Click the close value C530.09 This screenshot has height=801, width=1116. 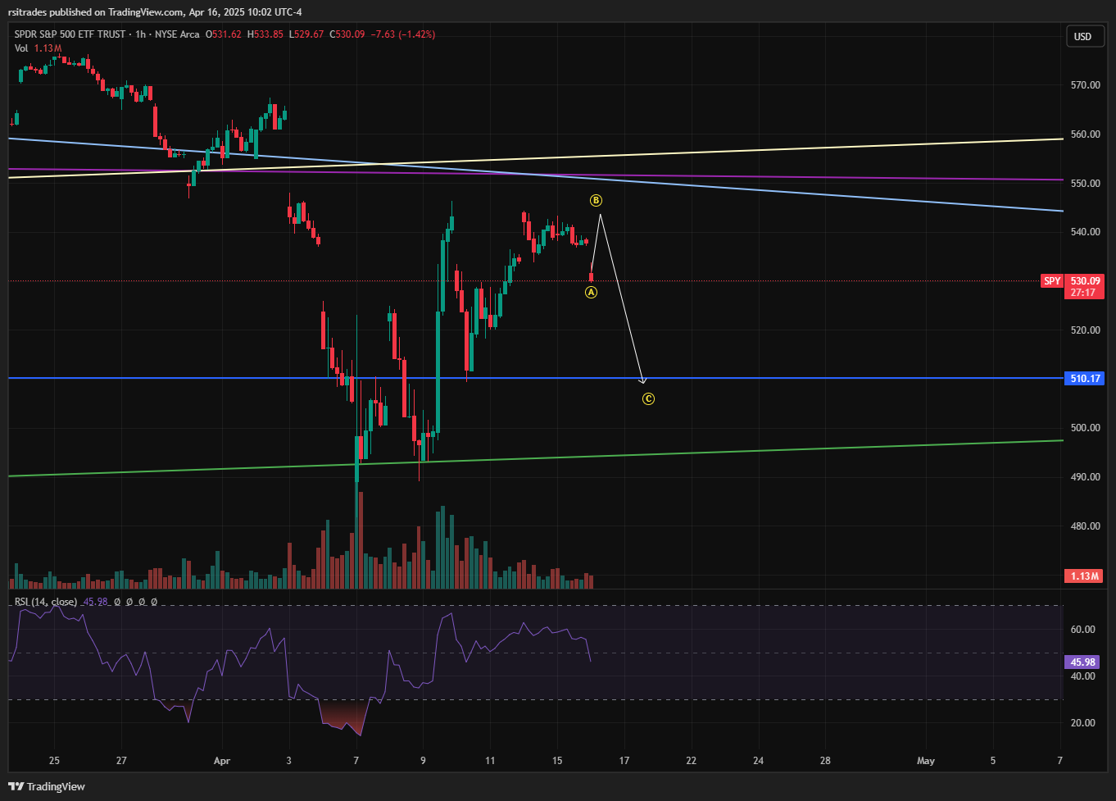(347, 34)
